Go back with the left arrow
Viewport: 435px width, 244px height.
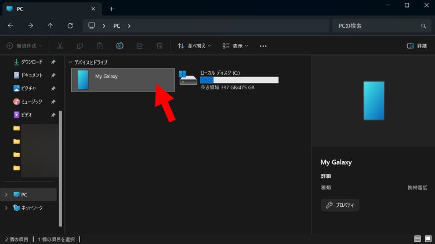pyautogui.click(x=10, y=26)
